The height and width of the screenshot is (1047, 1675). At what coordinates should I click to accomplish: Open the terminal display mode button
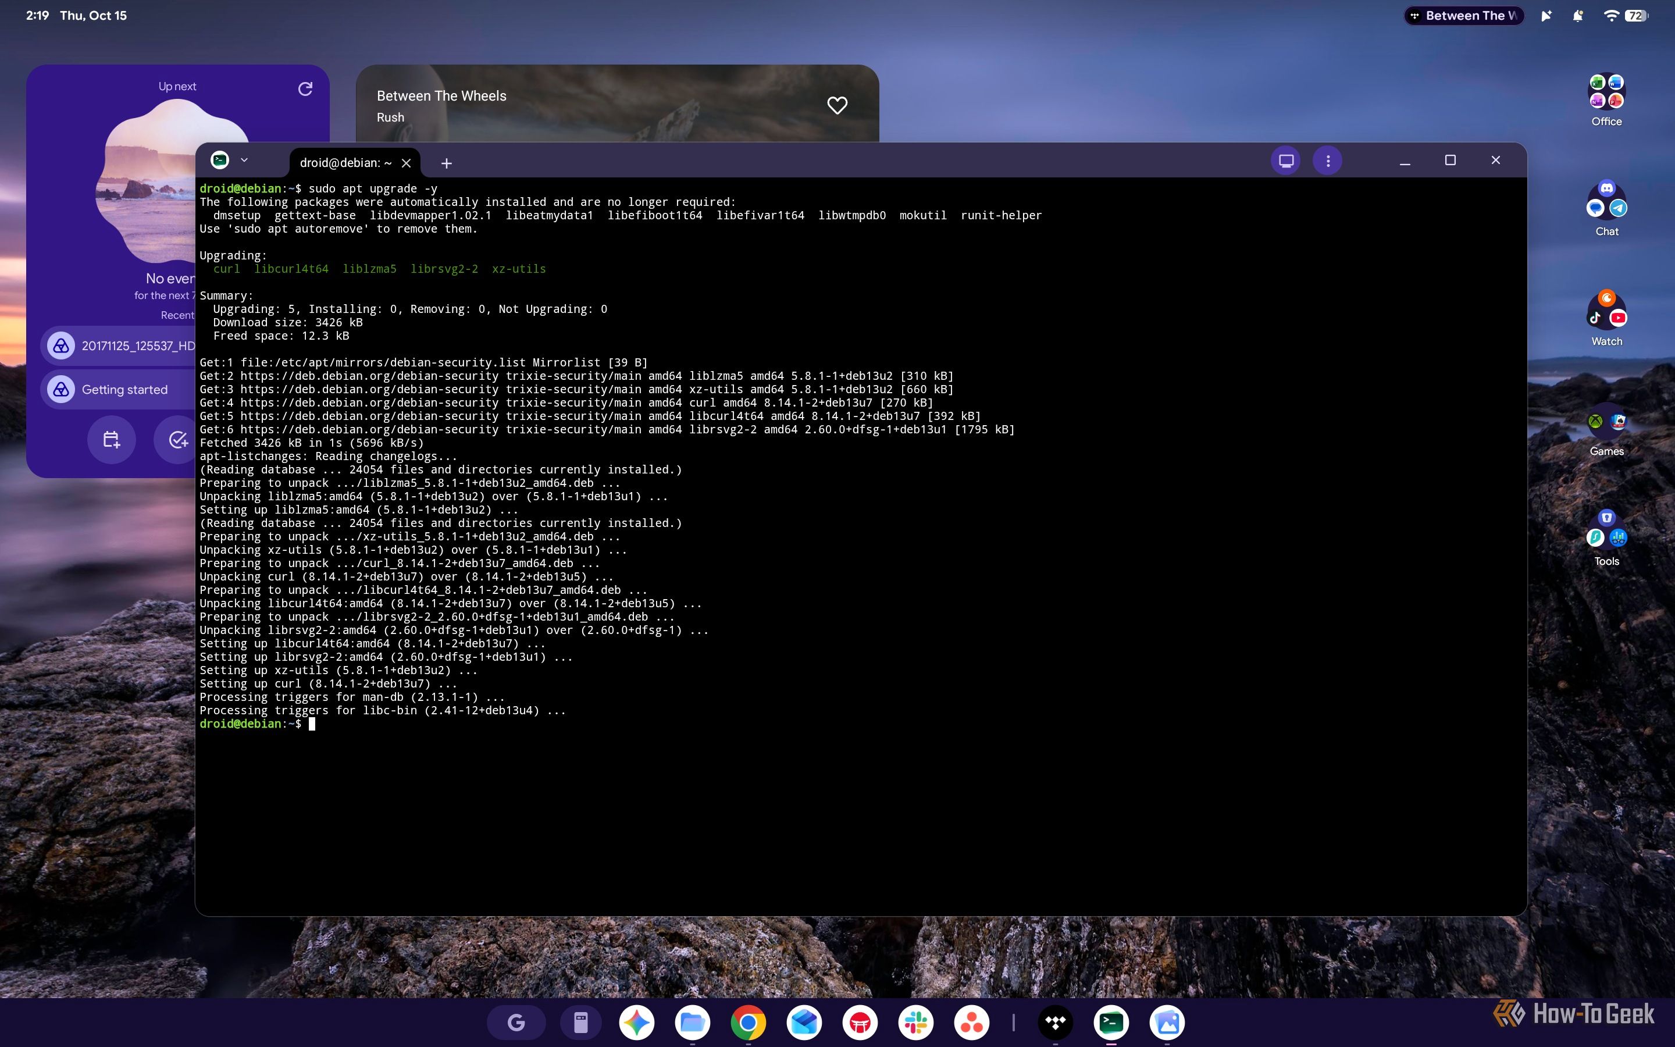point(1286,161)
